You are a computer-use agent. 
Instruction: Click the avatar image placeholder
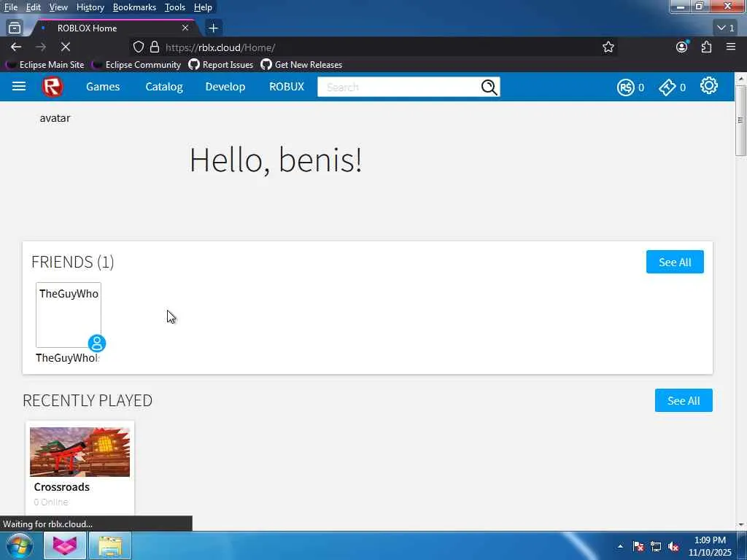(x=55, y=118)
